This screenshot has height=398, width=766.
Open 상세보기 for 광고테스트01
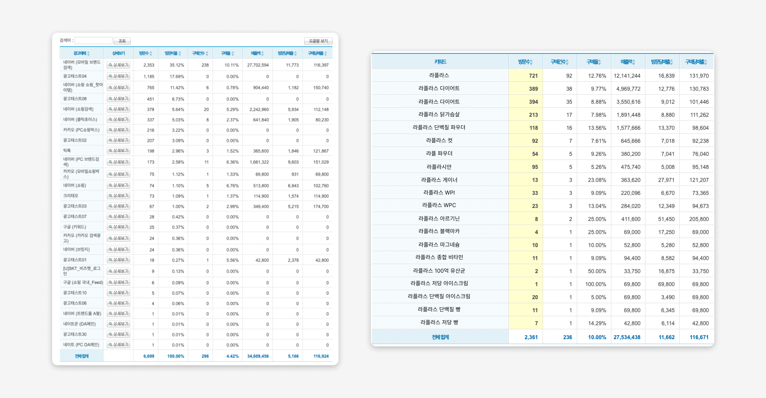click(118, 260)
